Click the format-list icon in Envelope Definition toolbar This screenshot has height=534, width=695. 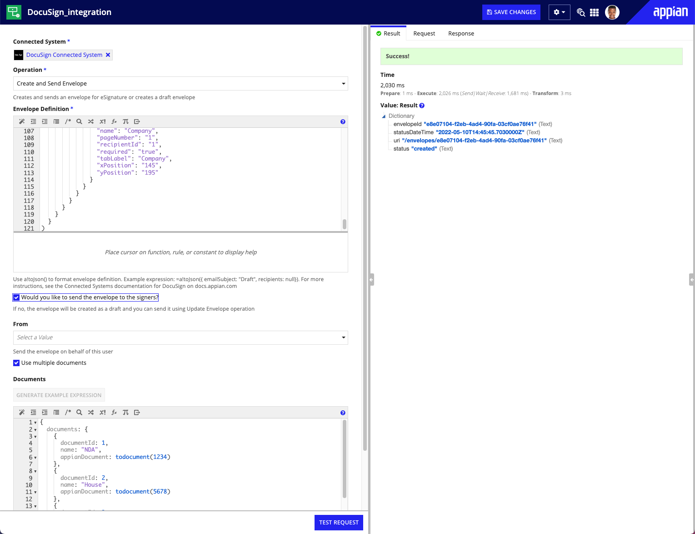(x=56, y=121)
